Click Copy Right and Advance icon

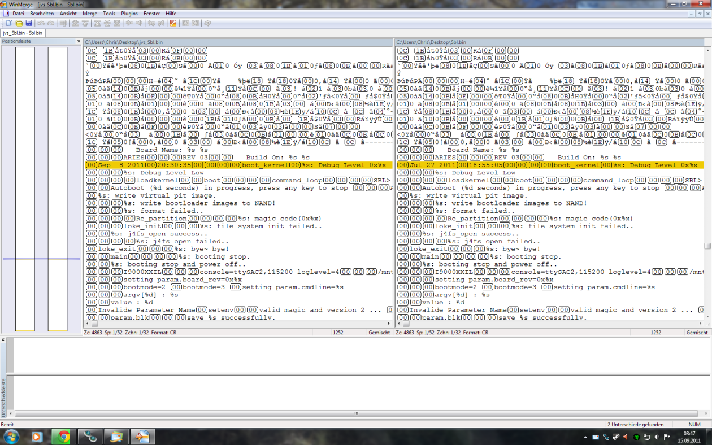pos(151,23)
